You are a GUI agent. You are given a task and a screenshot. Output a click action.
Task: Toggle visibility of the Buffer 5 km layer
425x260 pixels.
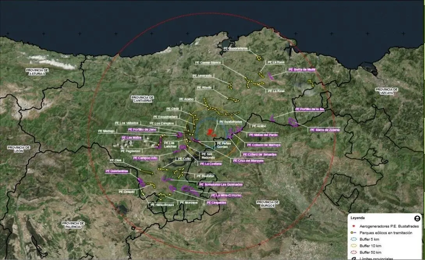[354, 239]
